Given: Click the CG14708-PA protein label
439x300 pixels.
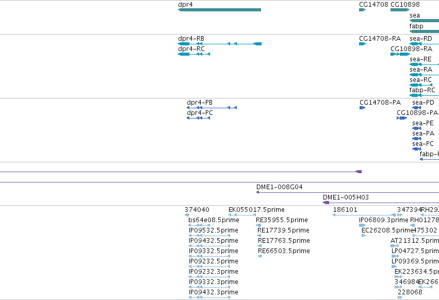Looking at the screenshot, I should point(380,103).
